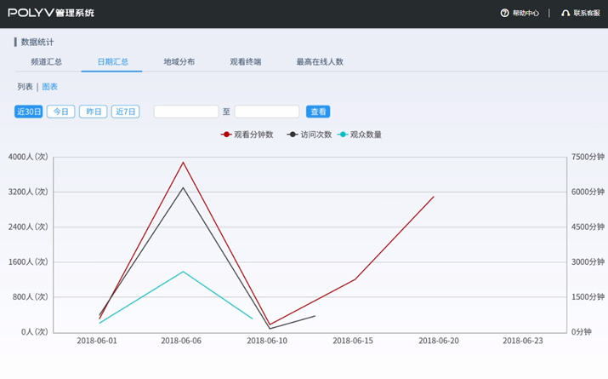Click the help center question mark icon
608x379 pixels.
click(504, 14)
